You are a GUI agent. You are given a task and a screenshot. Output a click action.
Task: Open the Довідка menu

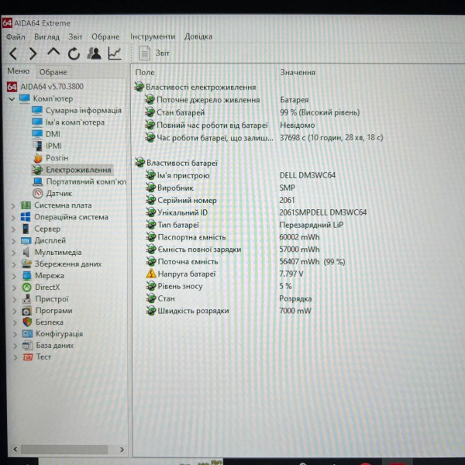[x=198, y=36]
